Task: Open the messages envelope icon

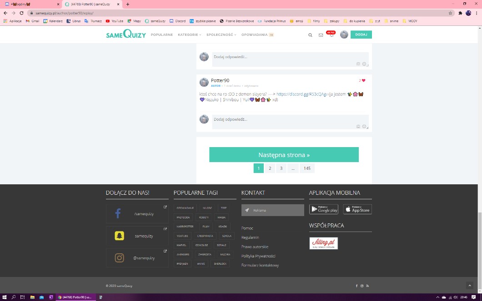Action: 321,35
